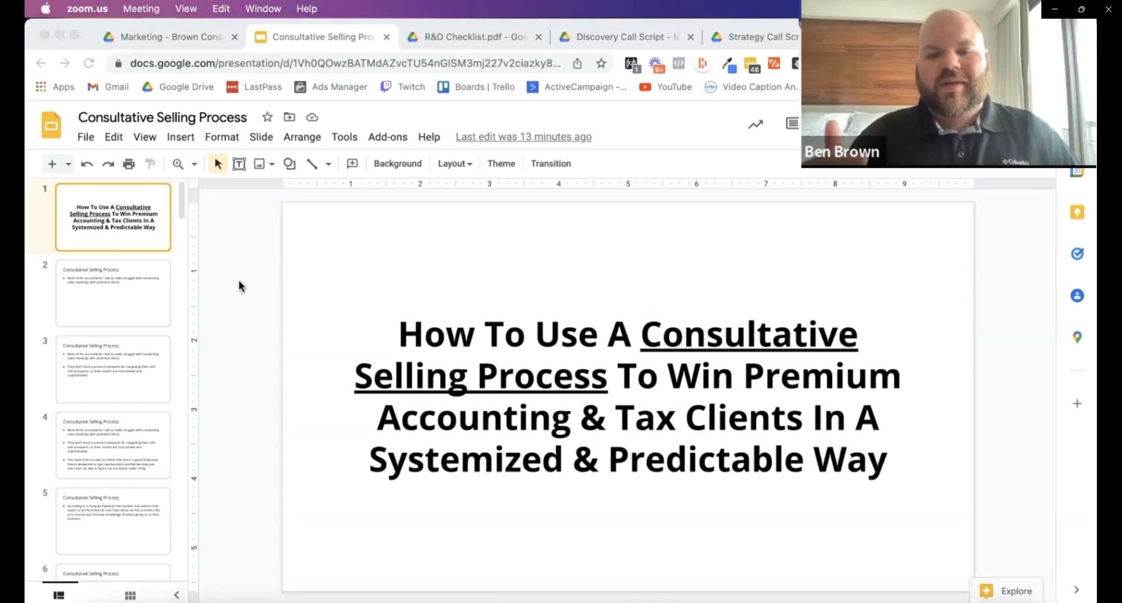Switch slide panel to grid view
The height and width of the screenshot is (603, 1122).
(130, 595)
